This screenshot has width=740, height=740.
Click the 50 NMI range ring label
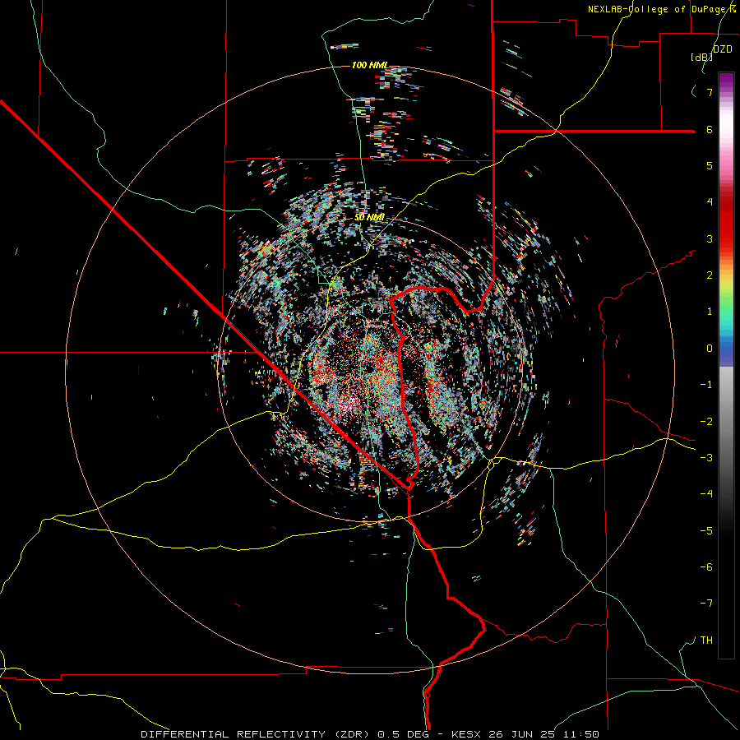(x=369, y=217)
